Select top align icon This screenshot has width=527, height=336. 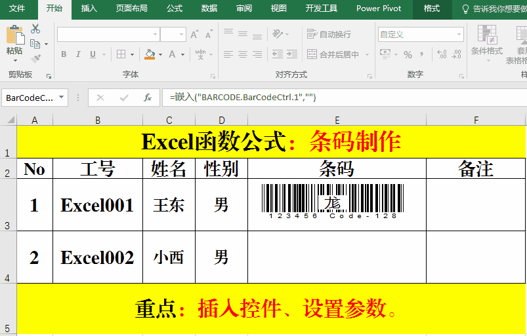pyautogui.click(x=228, y=33)
